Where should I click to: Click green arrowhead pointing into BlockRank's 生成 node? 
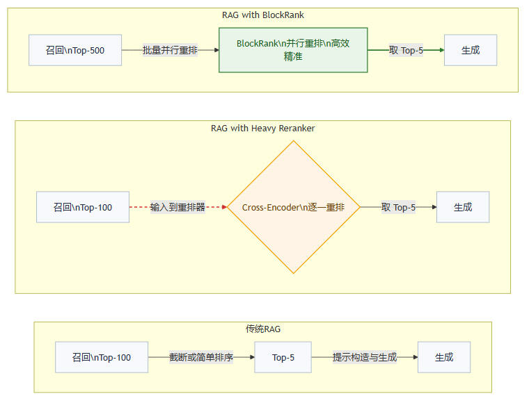[441, 50]
